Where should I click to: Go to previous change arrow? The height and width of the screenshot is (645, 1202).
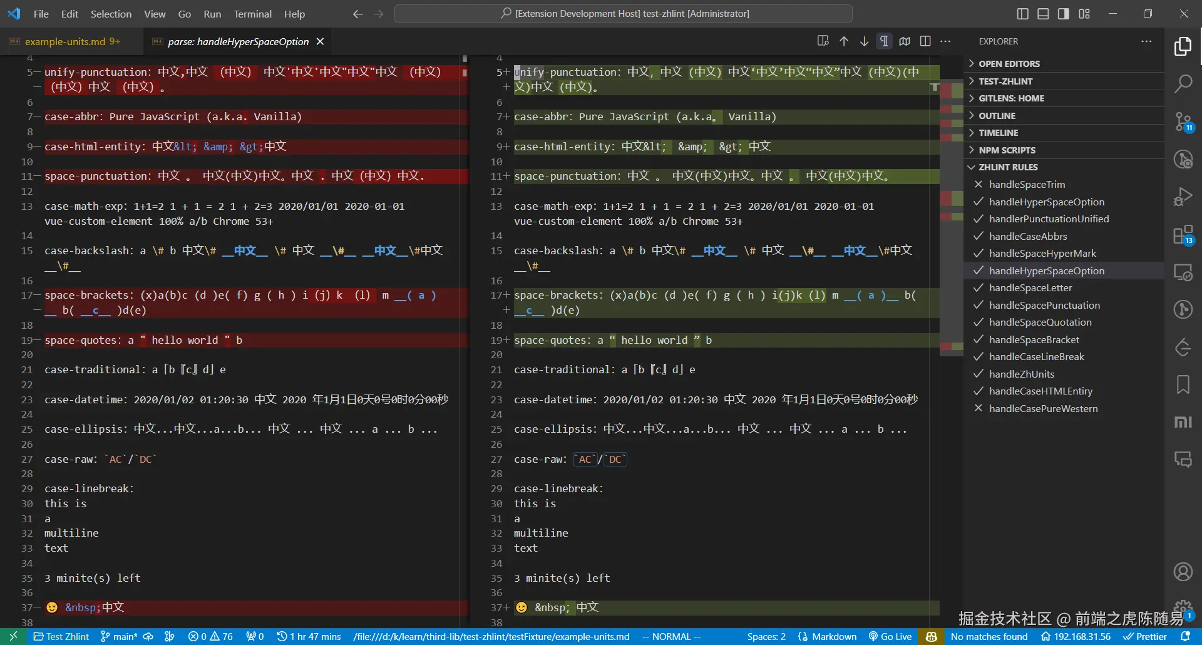click(844, 41)
